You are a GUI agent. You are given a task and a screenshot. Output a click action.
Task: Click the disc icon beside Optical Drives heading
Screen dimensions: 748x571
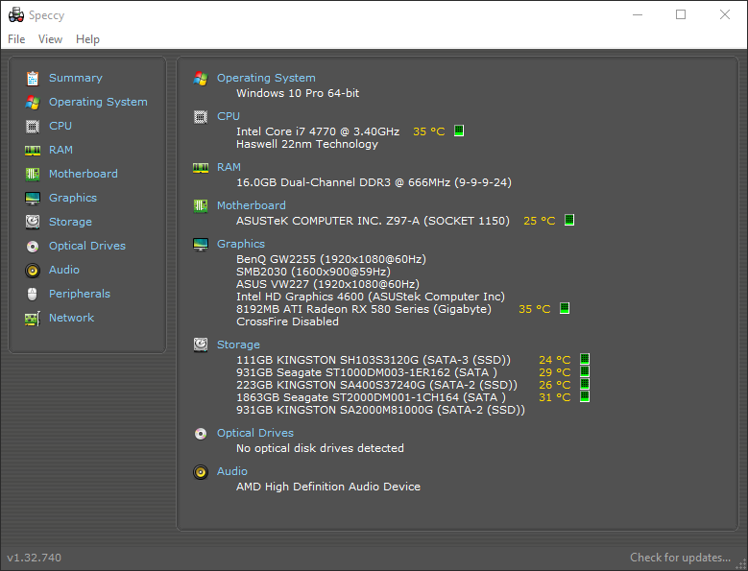coord(201,433)
